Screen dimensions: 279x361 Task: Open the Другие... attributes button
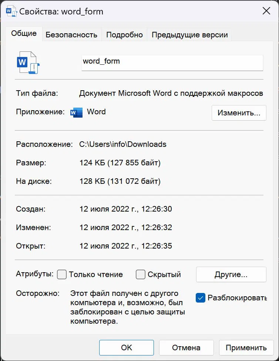231,274
